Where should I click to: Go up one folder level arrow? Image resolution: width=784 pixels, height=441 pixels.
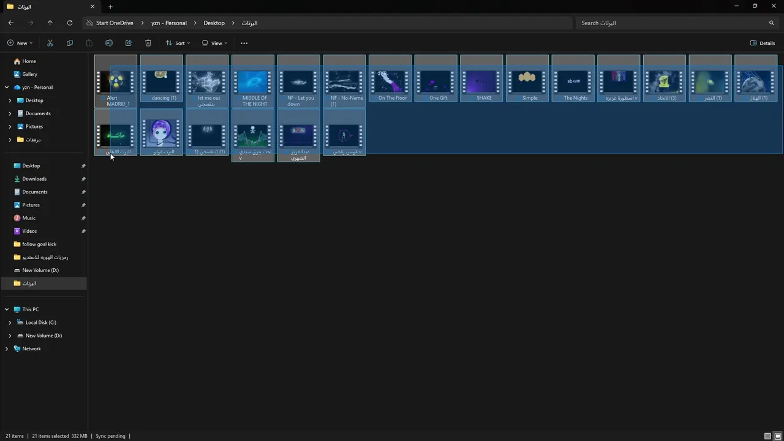click(50, 23)
